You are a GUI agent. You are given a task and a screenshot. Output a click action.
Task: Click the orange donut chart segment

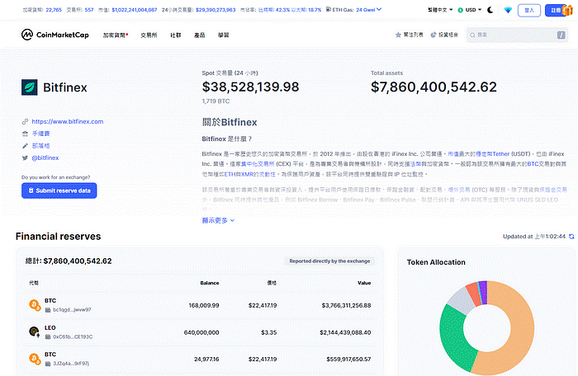pos(522,331)
